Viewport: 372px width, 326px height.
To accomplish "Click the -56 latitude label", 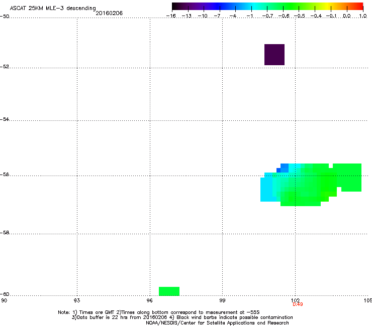I will [5, 175].
